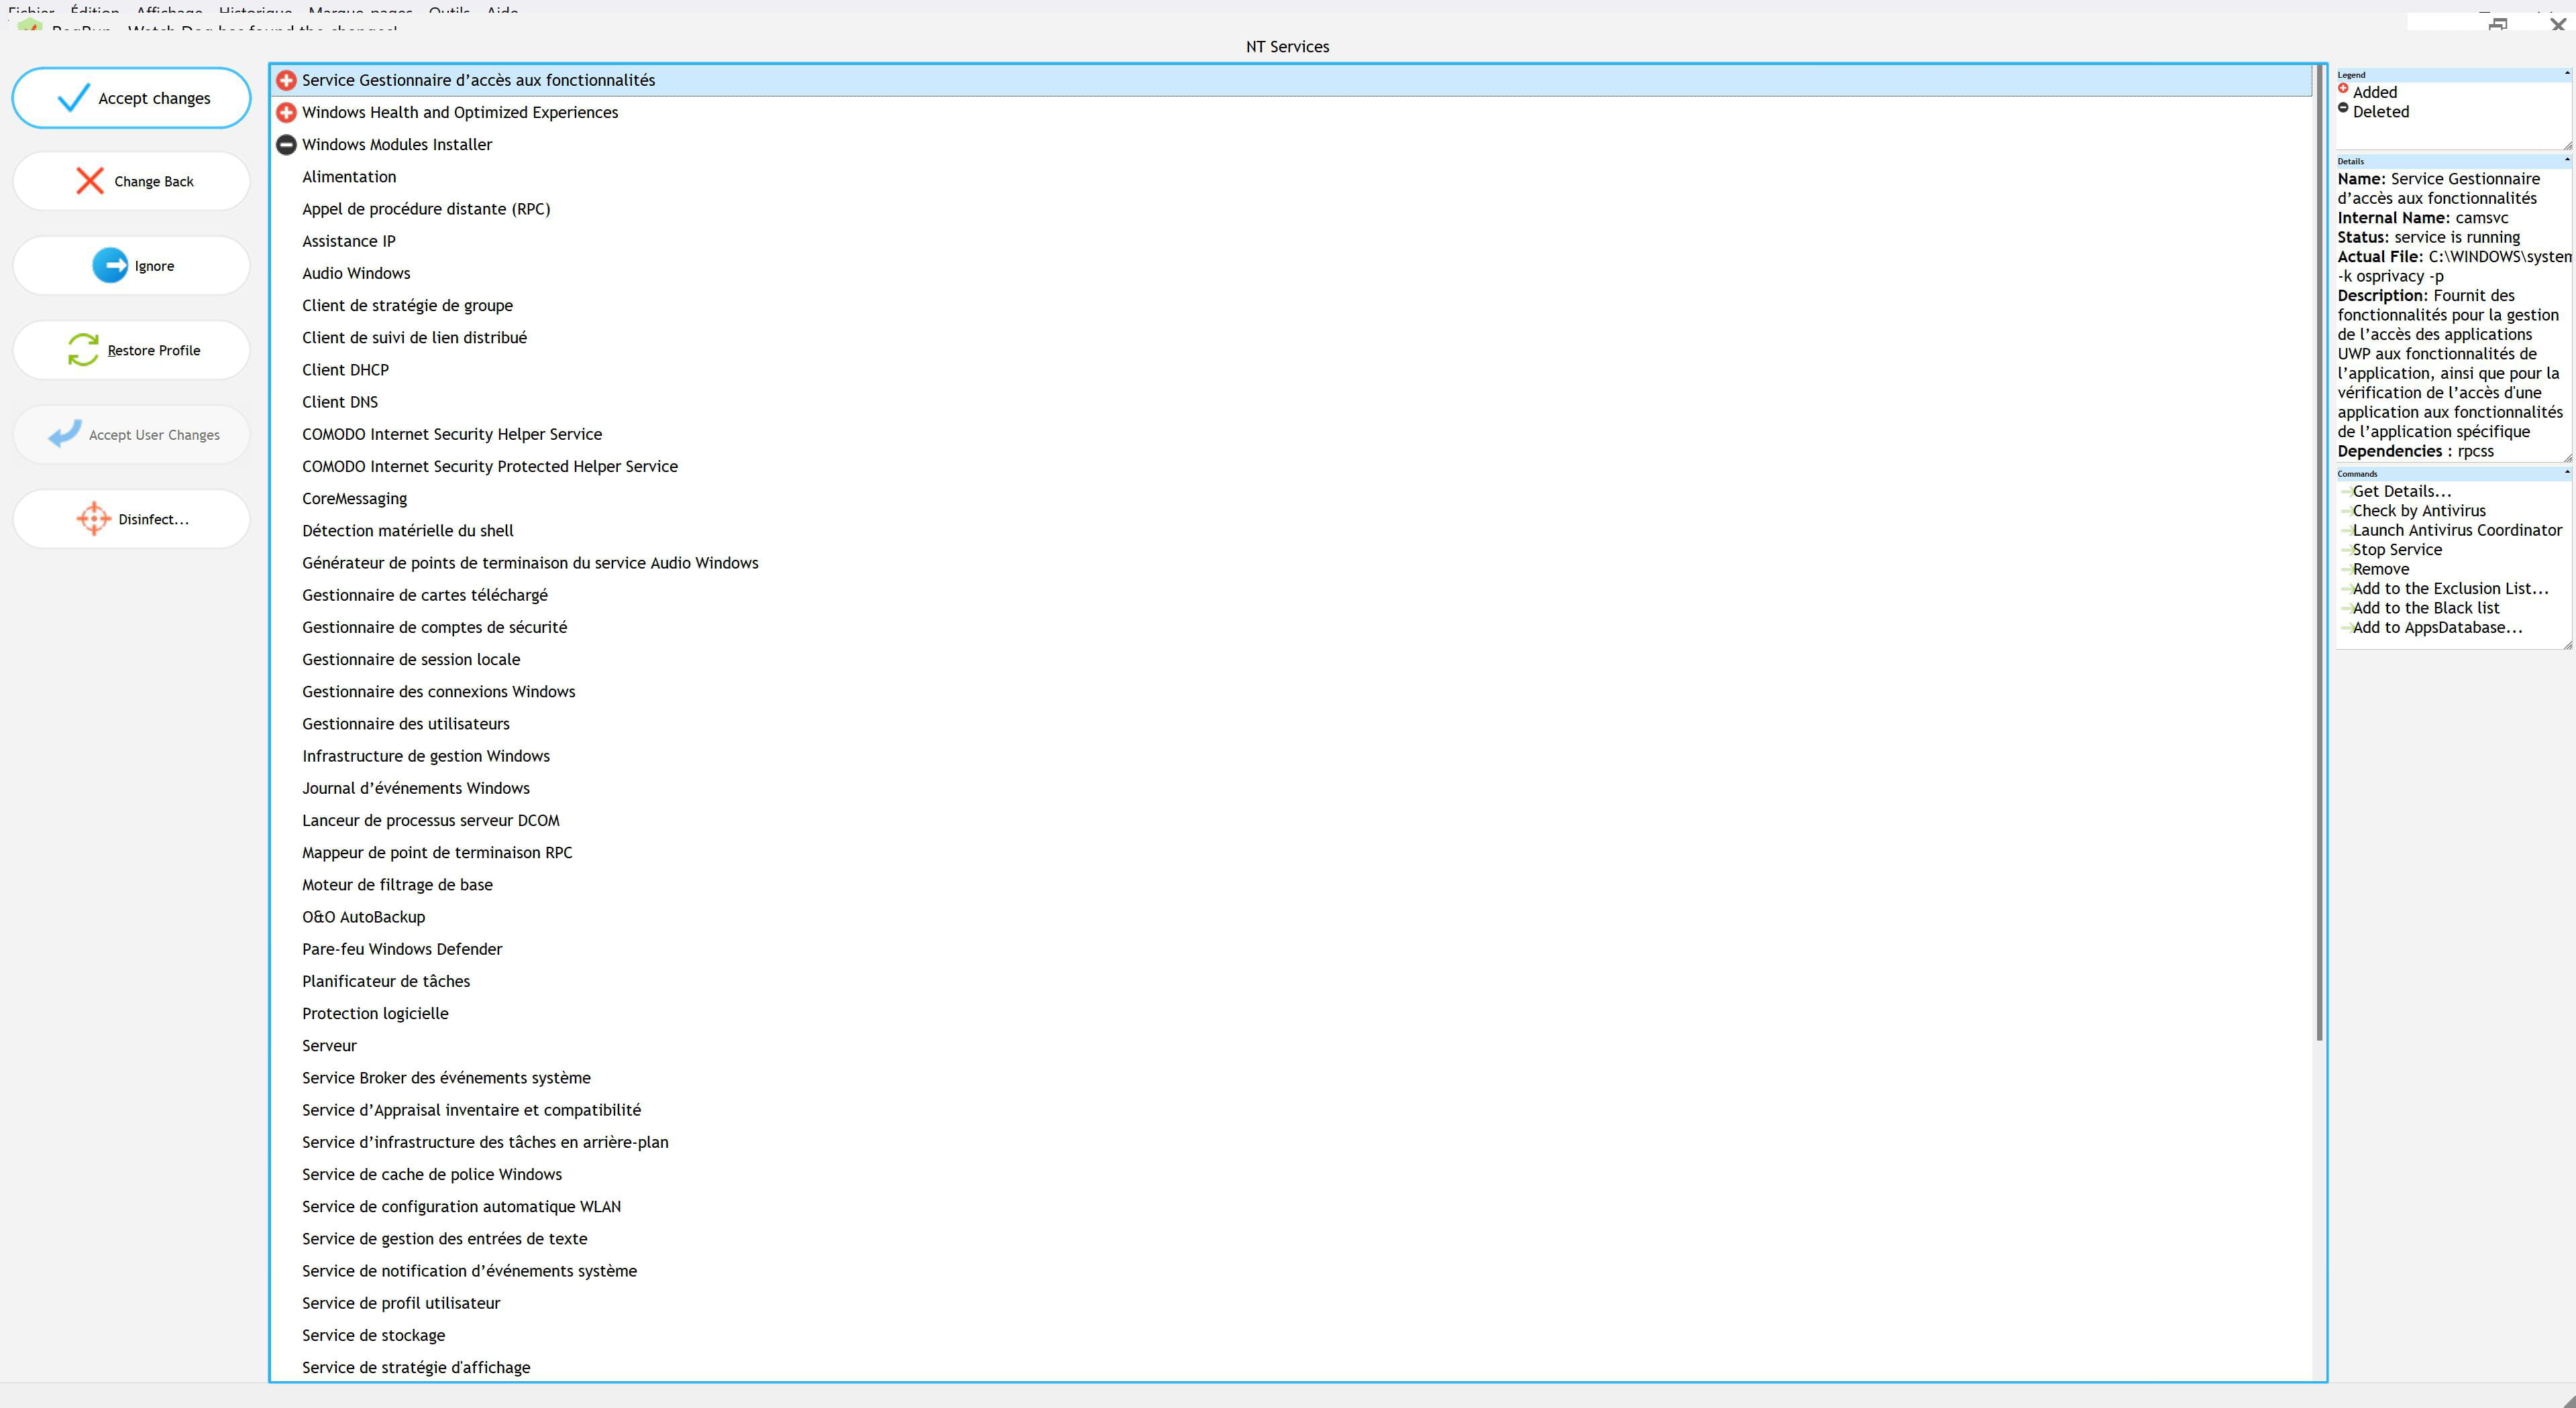Click the Ignore button
This screenshot has width=2576, height=1408.
point(131,266)
